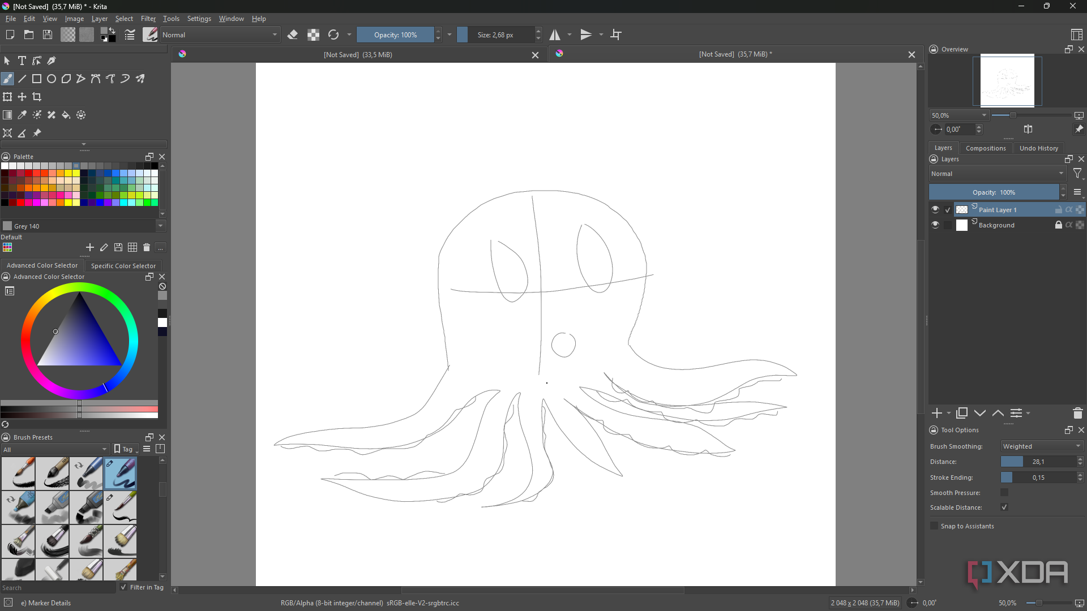
Task: Click duplicate layer icon in Layers panel
Action: click(962, 414)
